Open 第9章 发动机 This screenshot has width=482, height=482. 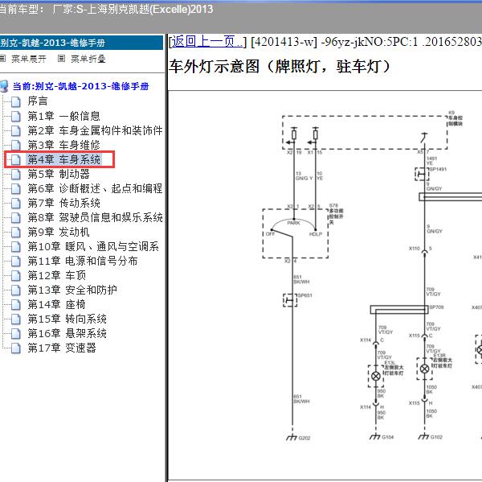tap(59, 232)
